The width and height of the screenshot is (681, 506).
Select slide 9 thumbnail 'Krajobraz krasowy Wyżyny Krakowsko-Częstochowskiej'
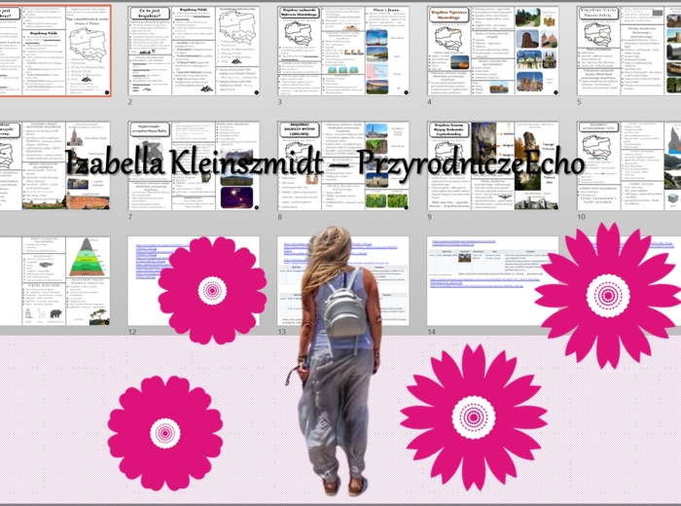pos(493,166)
